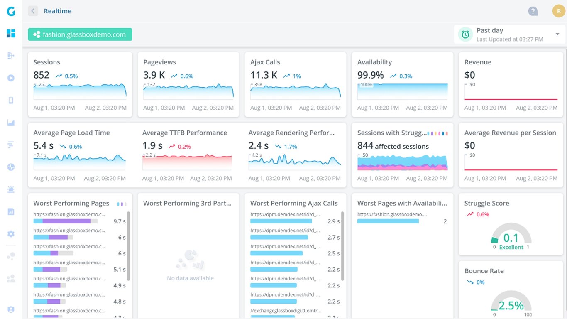Click the Realtime page title
The height and width of the screenshot is (319, 567).
[x=57, y=11]
